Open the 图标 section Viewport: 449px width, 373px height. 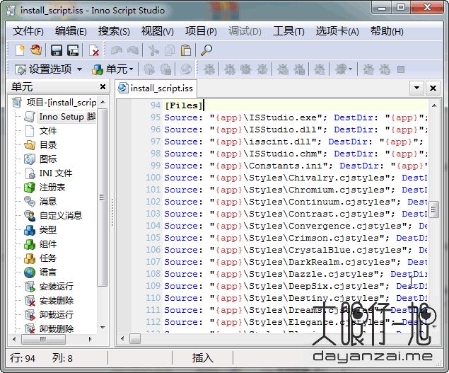41,159
